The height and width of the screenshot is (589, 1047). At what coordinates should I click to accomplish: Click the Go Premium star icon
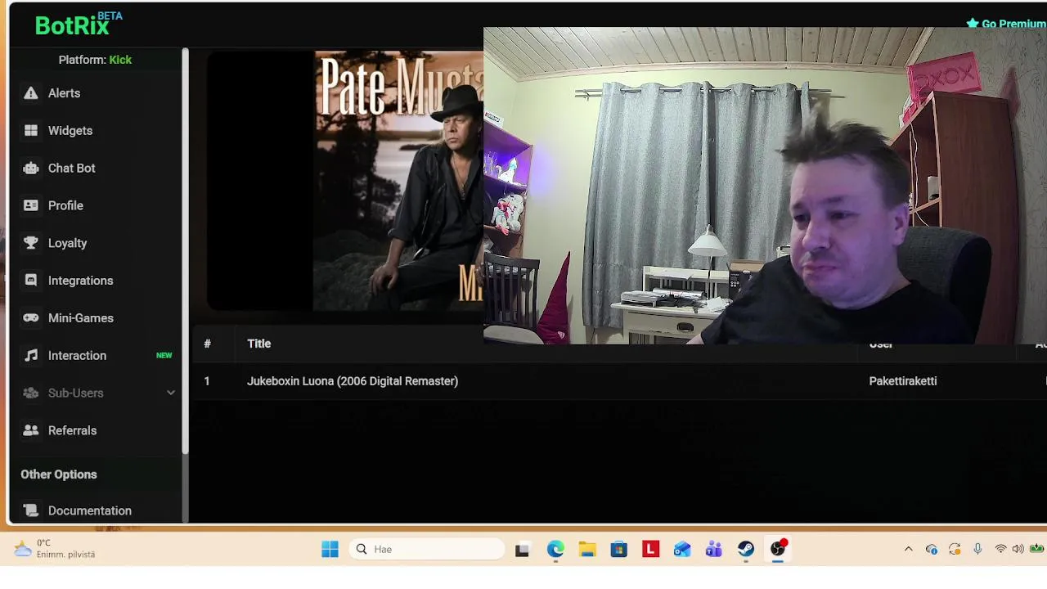[x=973, y=24]
